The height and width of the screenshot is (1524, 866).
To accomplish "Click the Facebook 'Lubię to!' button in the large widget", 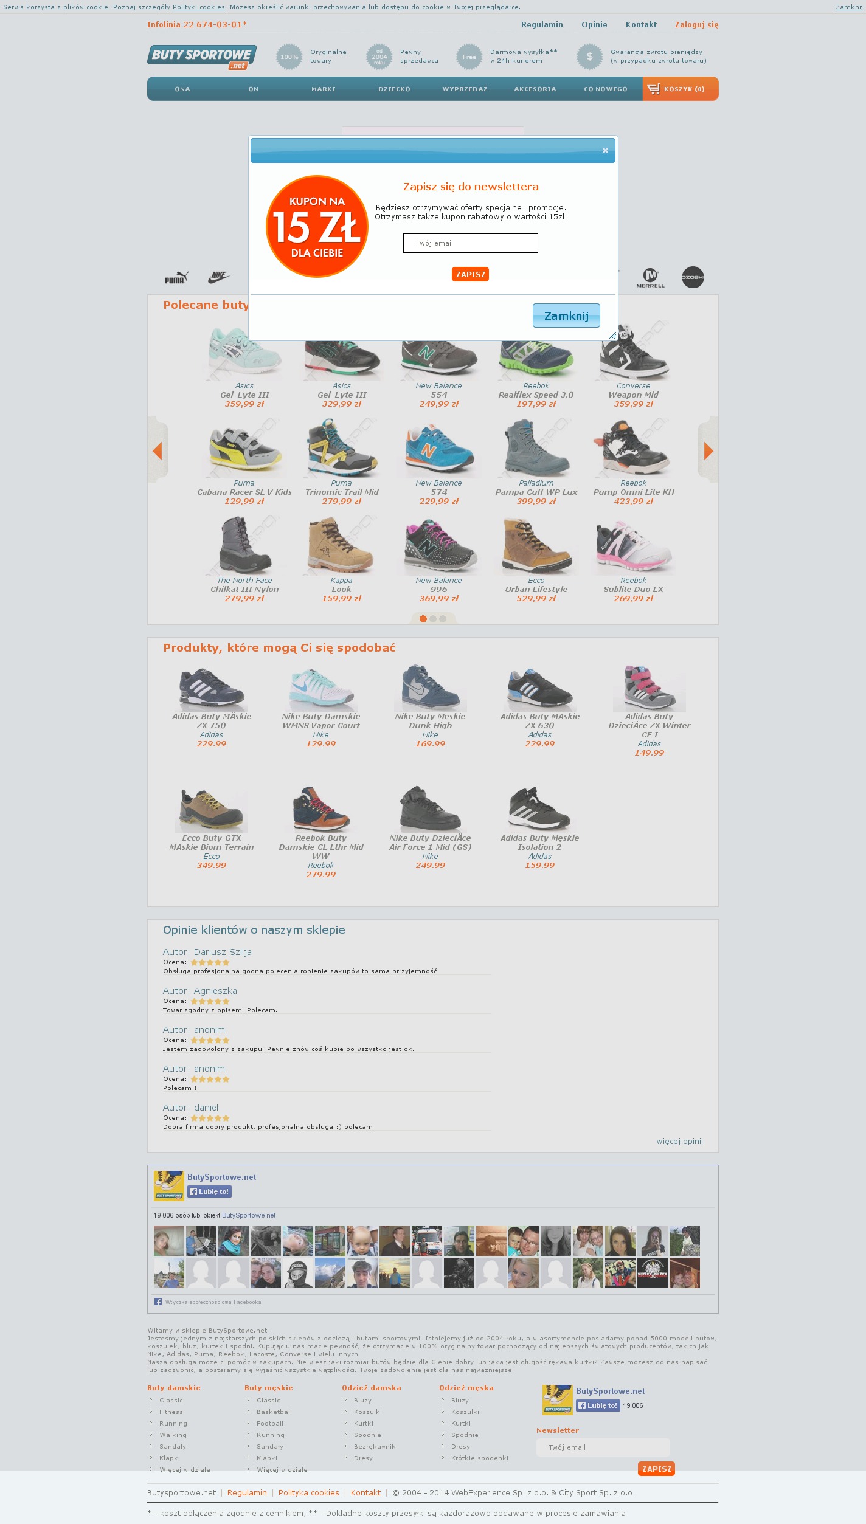I will tap(210, 1191).
